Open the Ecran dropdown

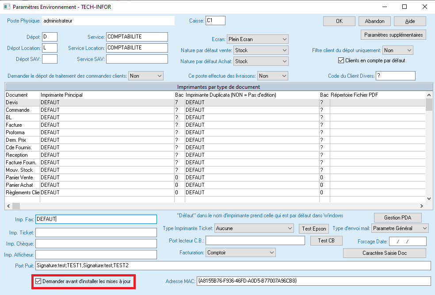pyautogui.click(x=257, y=39)
